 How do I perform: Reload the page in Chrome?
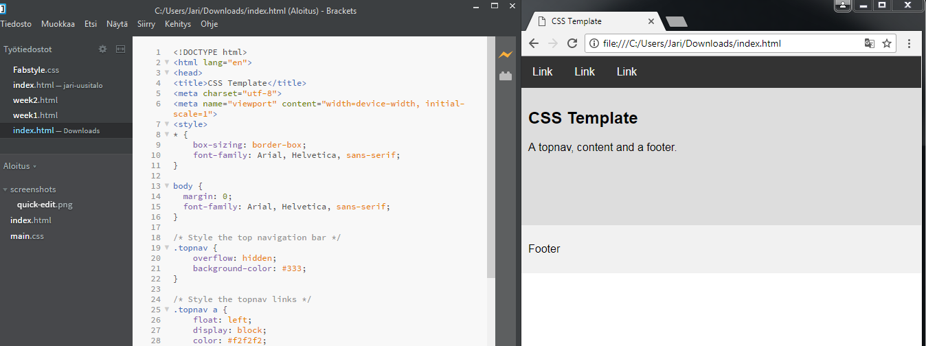pos(572,44)
